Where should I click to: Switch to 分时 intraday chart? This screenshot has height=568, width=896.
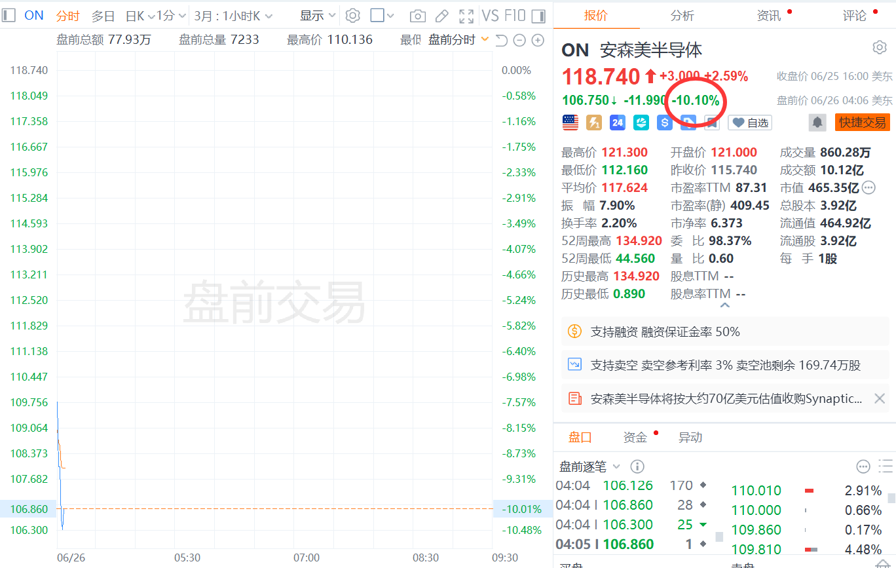[x=68, y=16]
